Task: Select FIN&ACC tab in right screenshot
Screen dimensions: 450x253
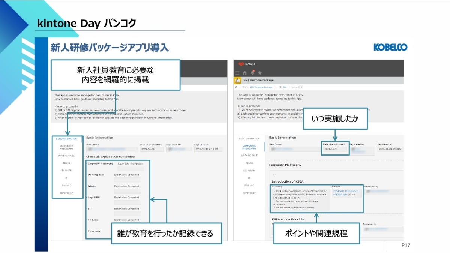Action: click(249, 186)
